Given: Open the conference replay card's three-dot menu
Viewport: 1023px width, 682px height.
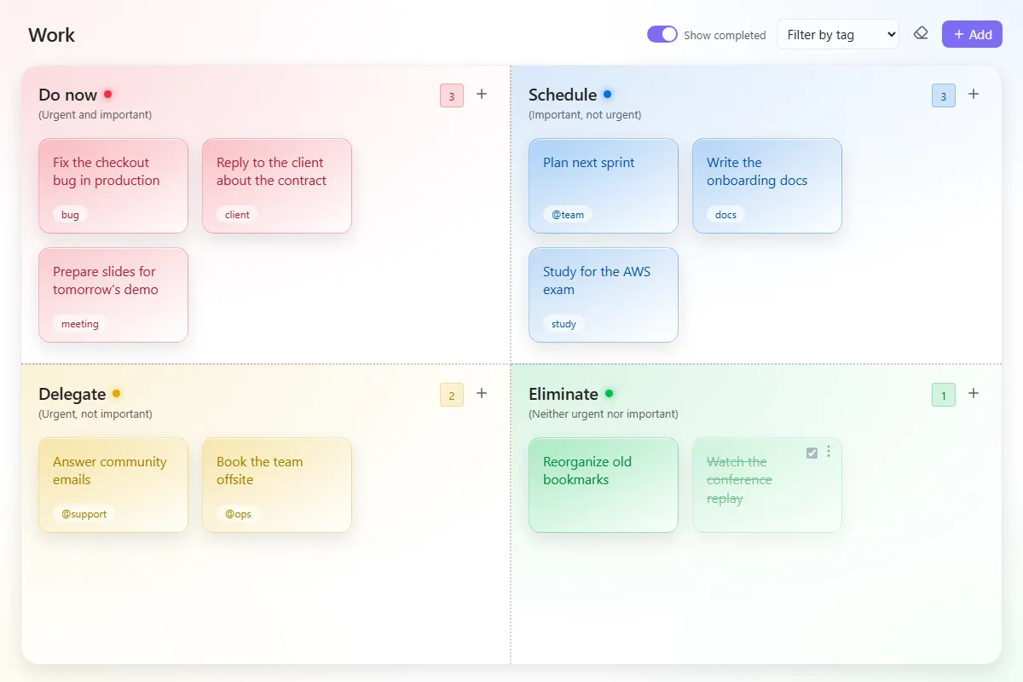Looking at the screenshot, I should click(x=829, y=452).
